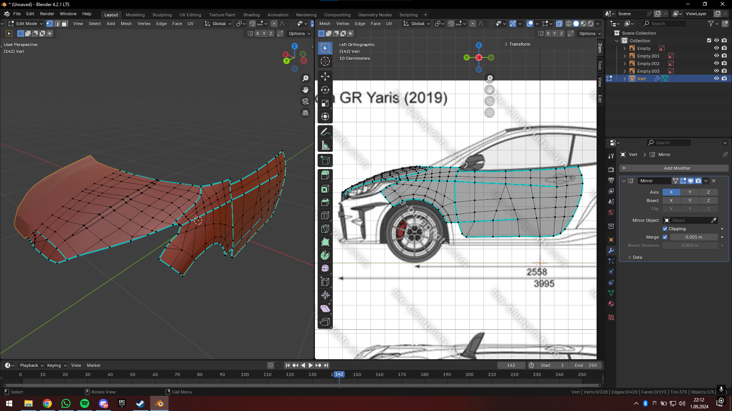Click the zoom magnifier in left viewport
This screenshot has width=732, height=411.
pyautogui.click(x=305, y=78)
